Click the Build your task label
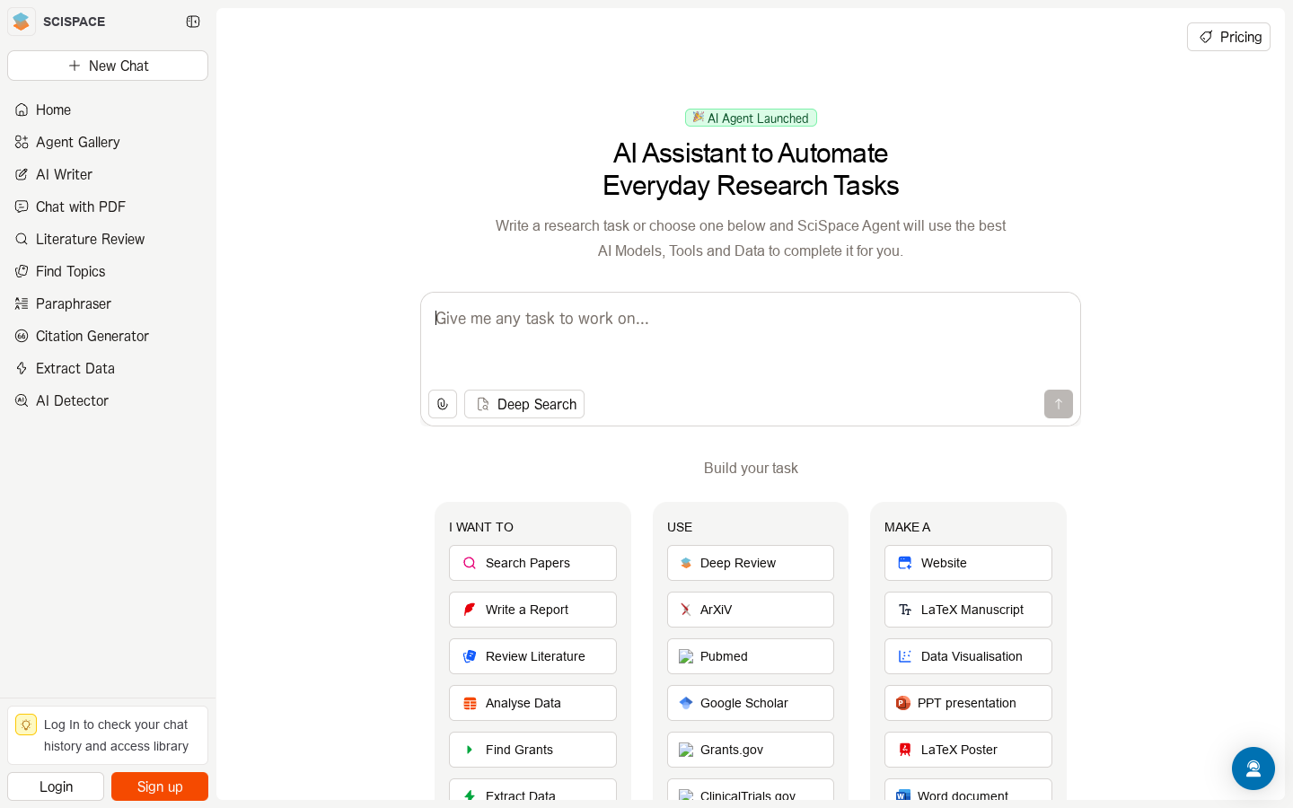The image size is (1293, 808). pos(751,468)
